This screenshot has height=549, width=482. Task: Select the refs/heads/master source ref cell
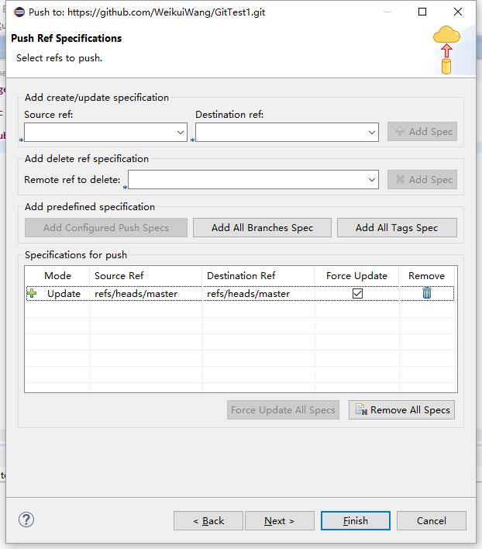pos(136,293)
